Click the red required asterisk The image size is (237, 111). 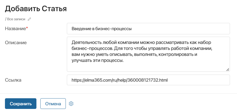click(x=27, y=28)
